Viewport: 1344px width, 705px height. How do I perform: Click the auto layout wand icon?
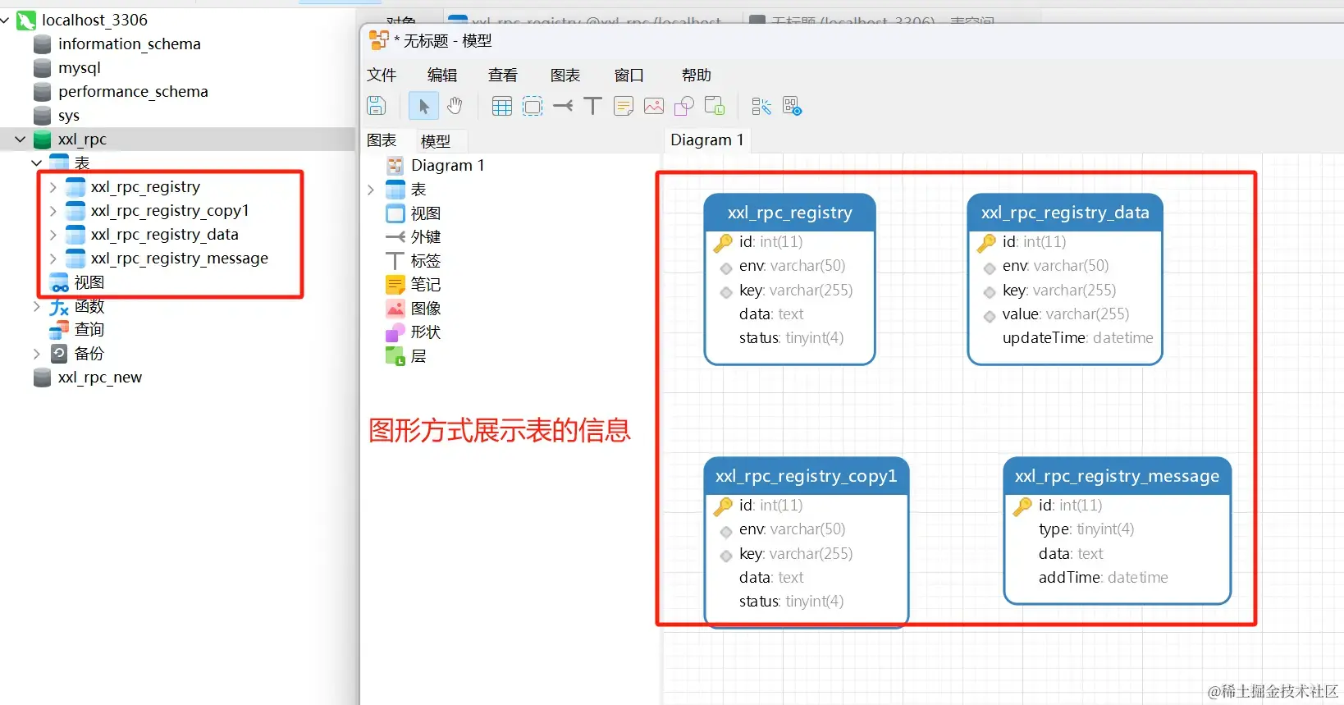pyautogui.click(x=761, y=106)
